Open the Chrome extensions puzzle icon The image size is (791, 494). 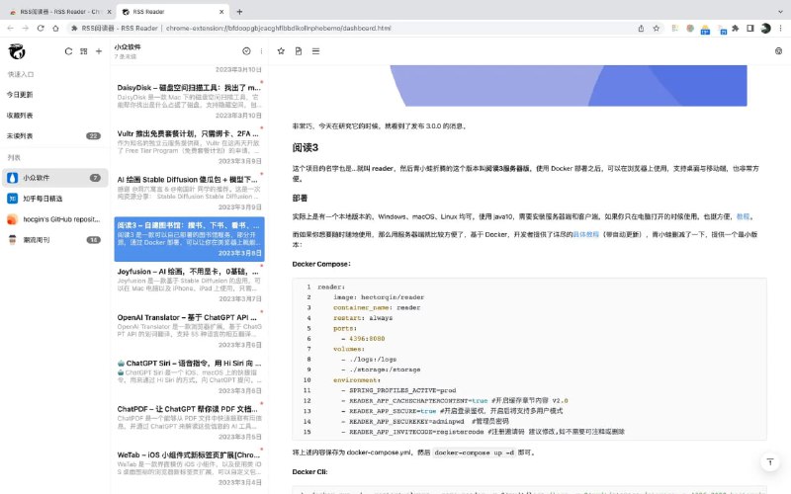[x=735, y=29]
